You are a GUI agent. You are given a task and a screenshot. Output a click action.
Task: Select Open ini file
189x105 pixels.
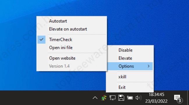tap(72, 48)
